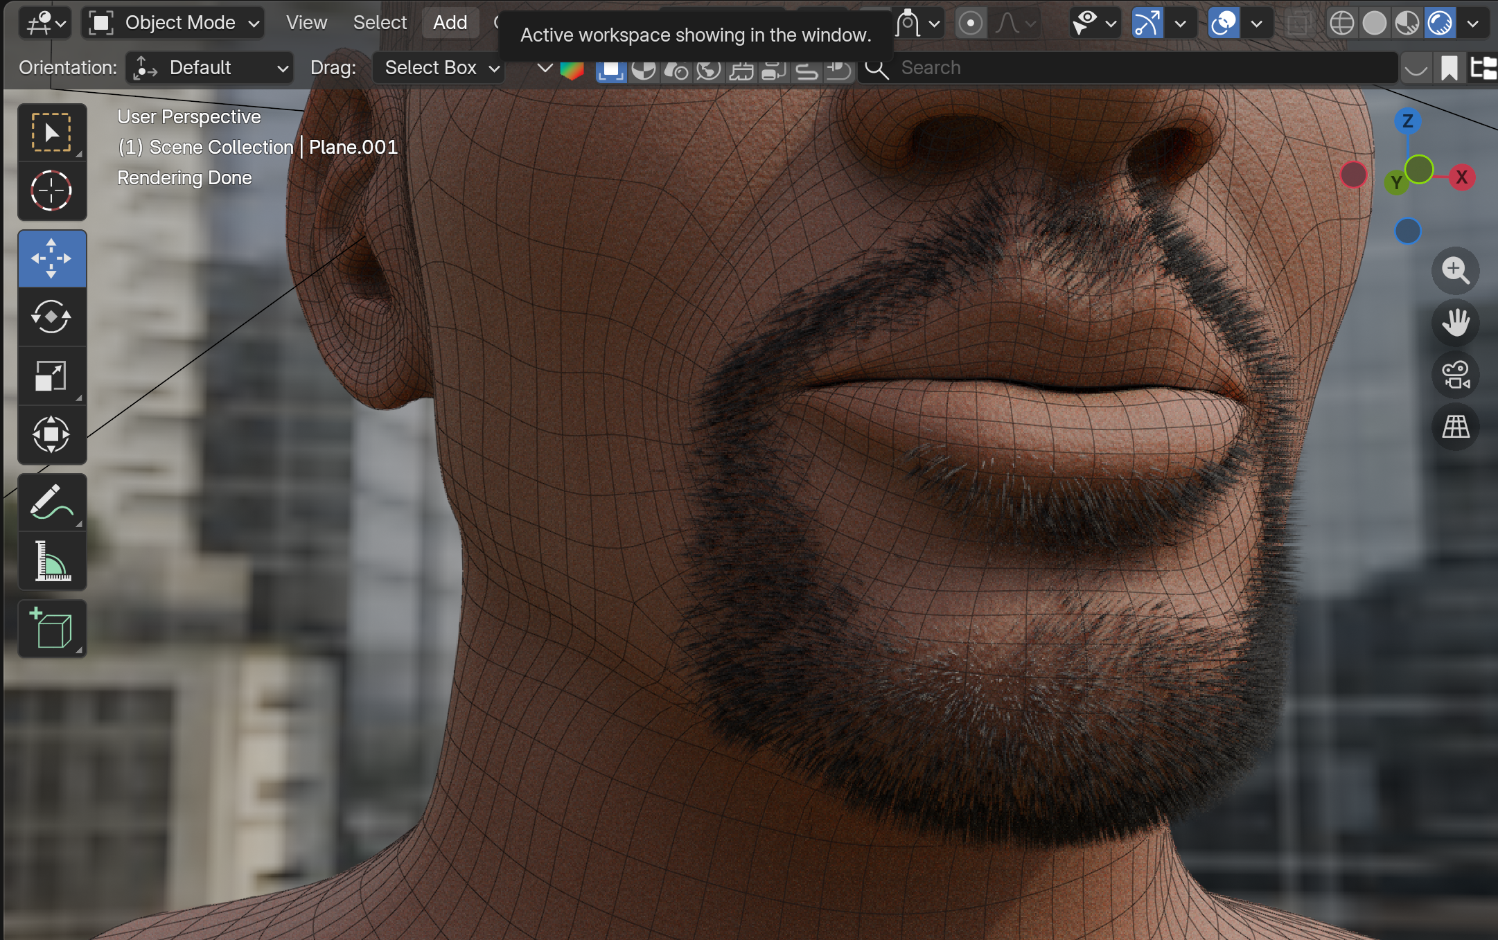The width and height of the screenshot is (1498, 940).
Task: Select the Annotate pencil tool
Action: pyautogui.click(x=51, y=502)
